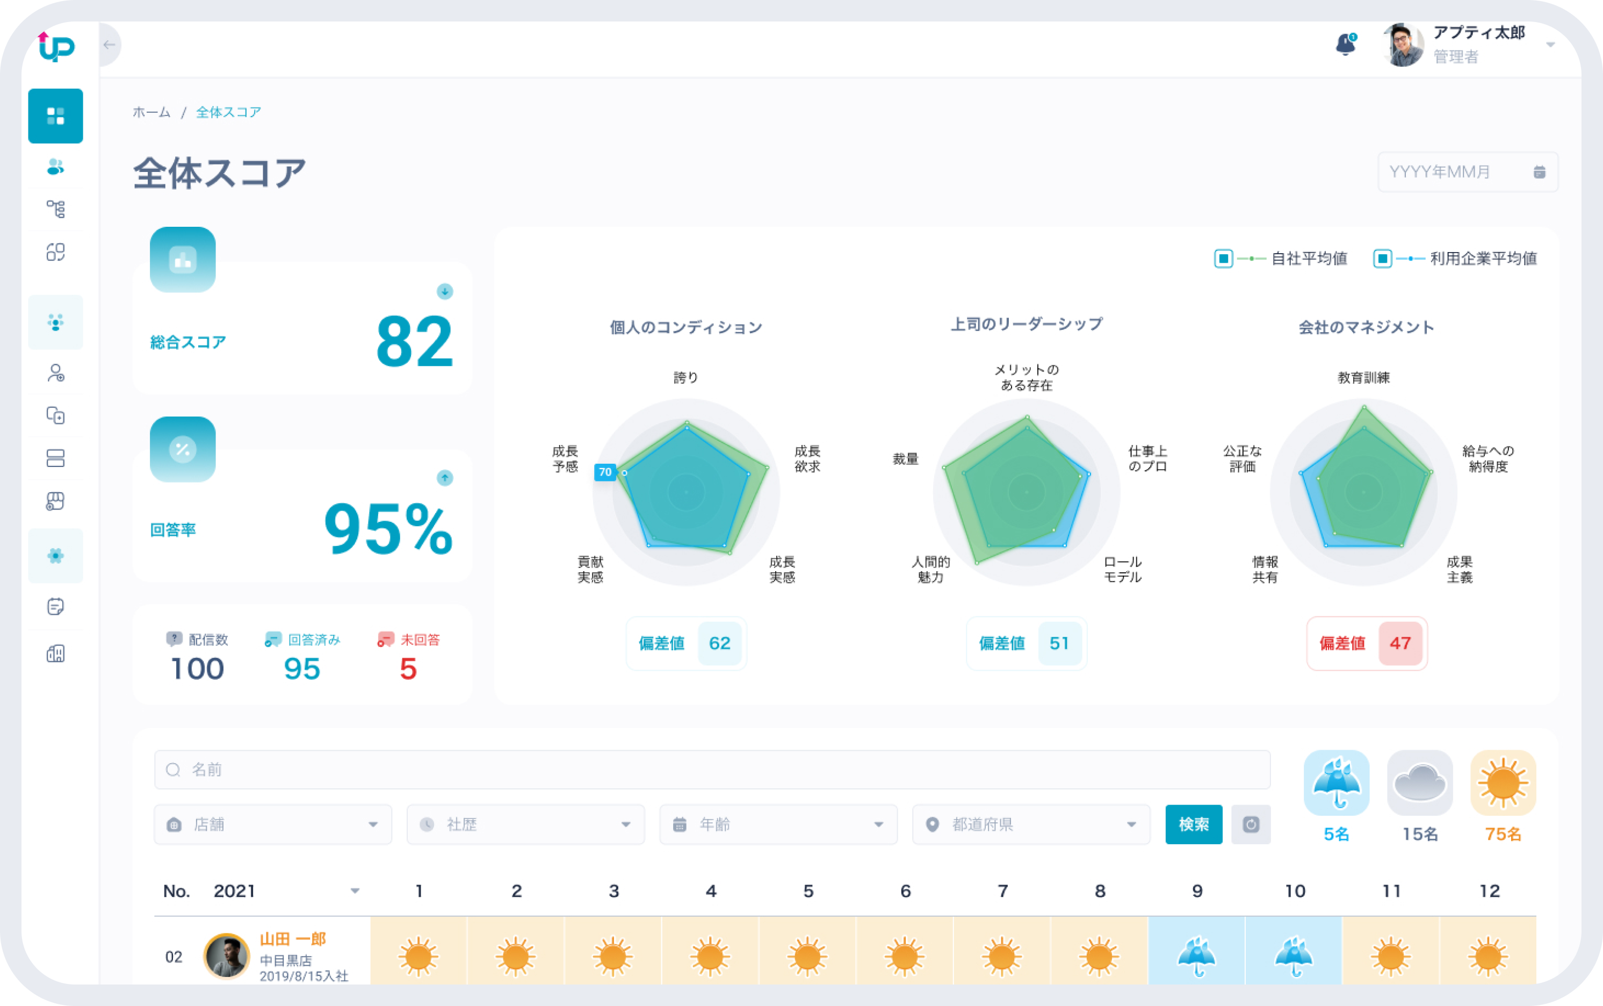This screenshot has width=1603, height=1006.
Task: Toggle 利用企業平均値 legend checkbox
Action: pos(1382,258)
